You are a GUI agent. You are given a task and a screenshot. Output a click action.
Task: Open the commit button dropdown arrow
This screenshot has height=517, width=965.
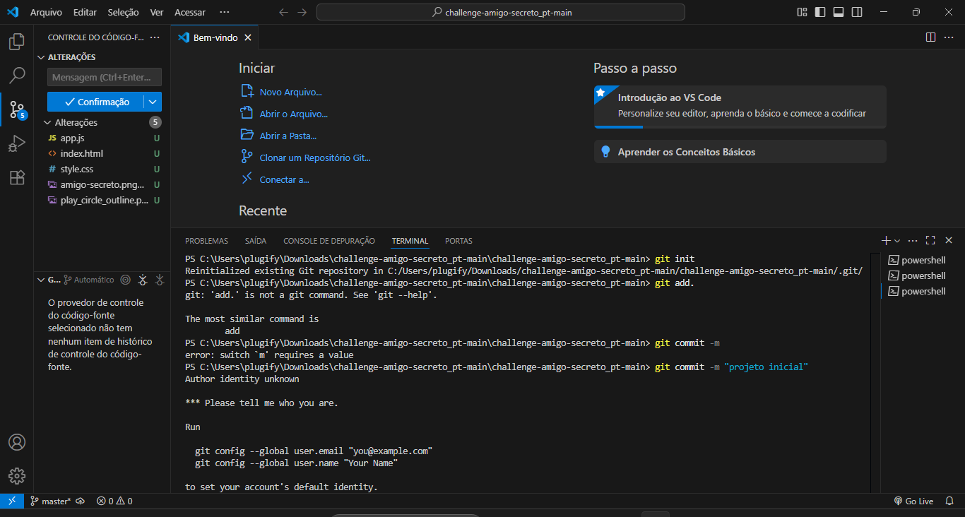153,102
